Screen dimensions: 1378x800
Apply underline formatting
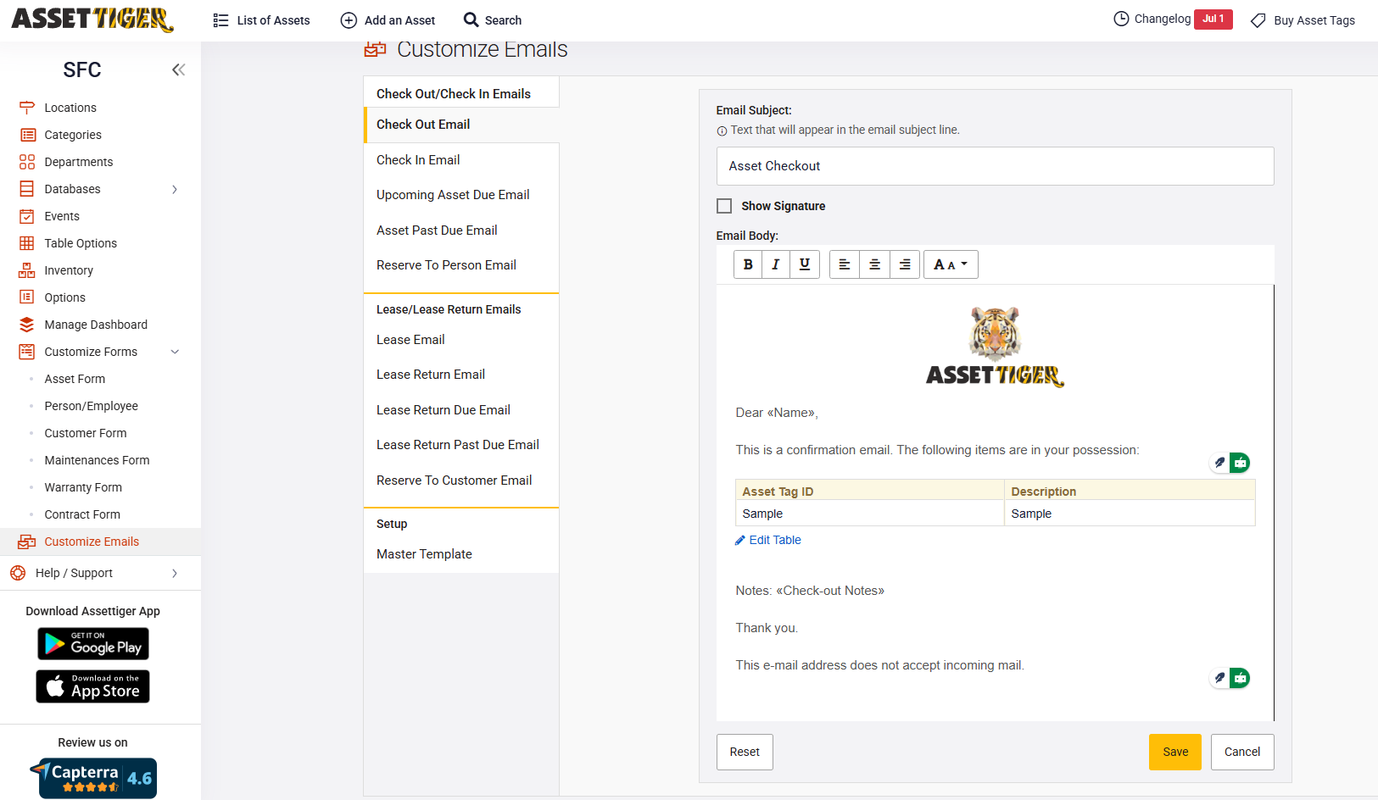(x=804, y=264)
